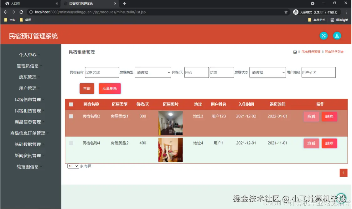The height and width of the screenshot is (209, 352).
Task: Open the items-per-page dropdown showing 10
Action: tap(73, 166)
